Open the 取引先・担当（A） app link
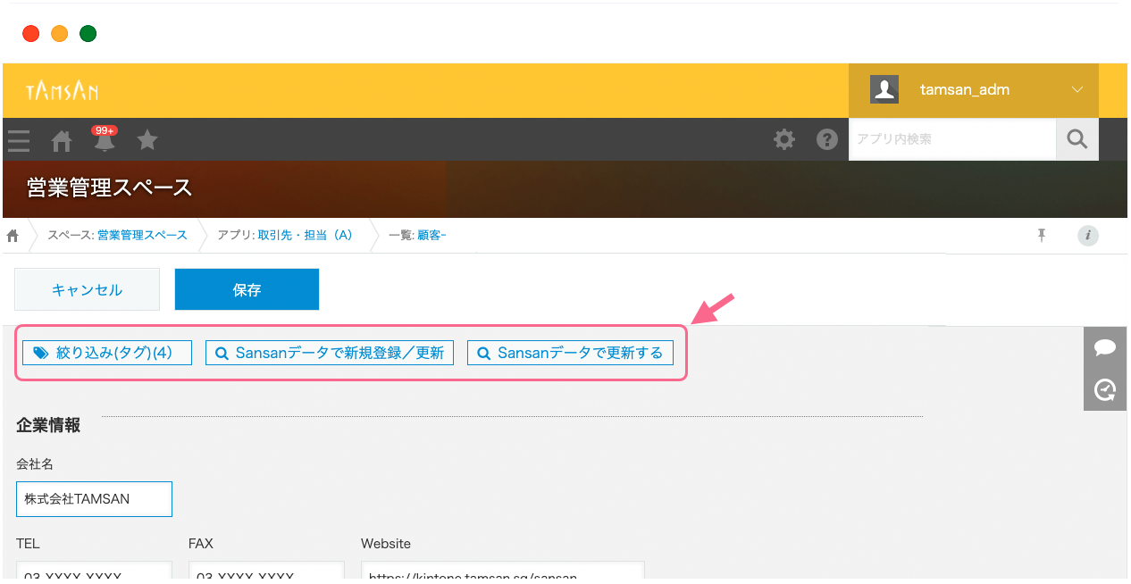The image size is (1131, 584). click(x=305, y=236)
